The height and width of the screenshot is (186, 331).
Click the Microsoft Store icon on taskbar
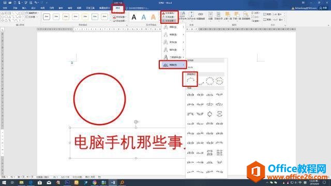tap(40, 182)
